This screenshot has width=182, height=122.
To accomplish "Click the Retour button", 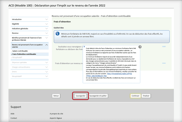I will 56,96.
